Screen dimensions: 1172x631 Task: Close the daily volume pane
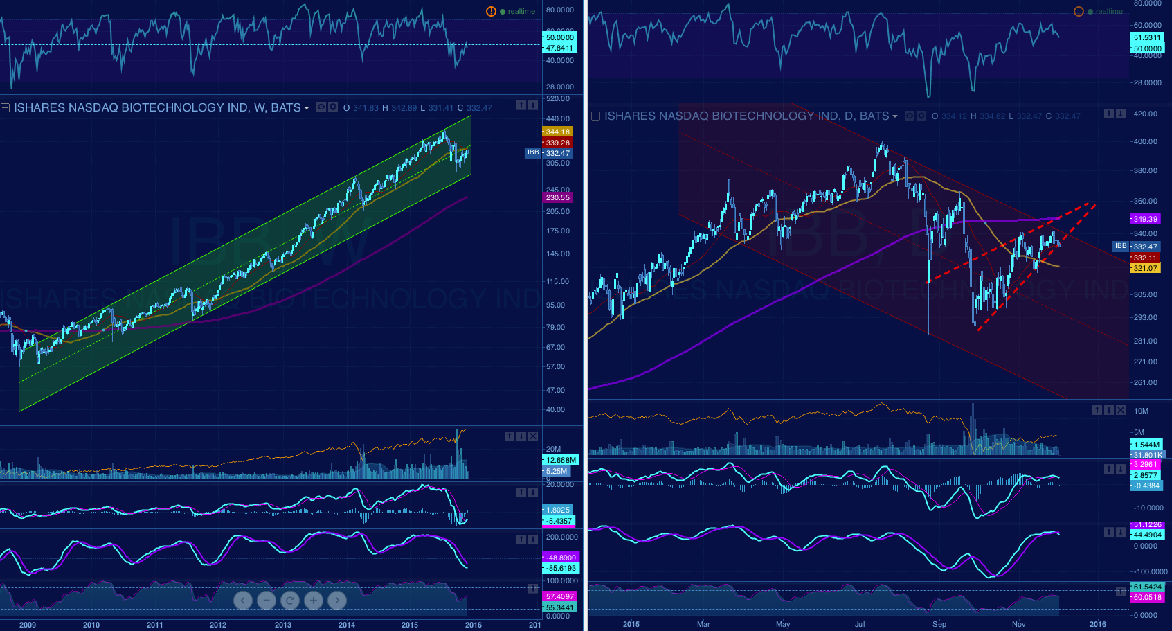[x=1121, y=410]
